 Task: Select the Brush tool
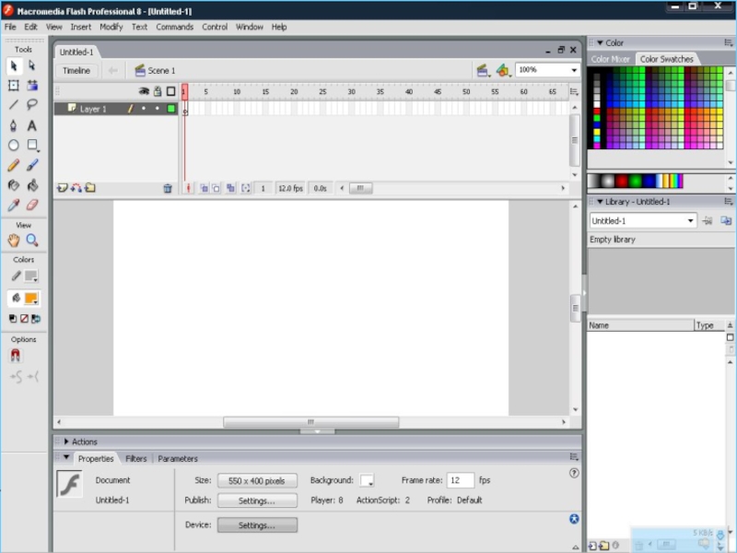pos(32,165)
